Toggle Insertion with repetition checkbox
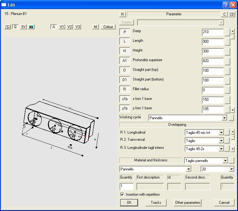The image size is (238, 211). pyautogui.click(x=122, y=194)
